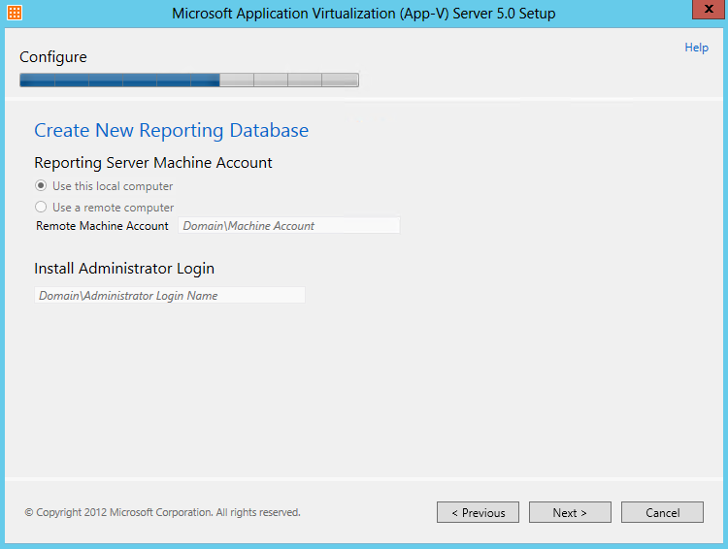The width and height of the screenshot is (728, 549).
Task: Click the Configure step title
Action: pyautogui.click(x=53, y=57)
